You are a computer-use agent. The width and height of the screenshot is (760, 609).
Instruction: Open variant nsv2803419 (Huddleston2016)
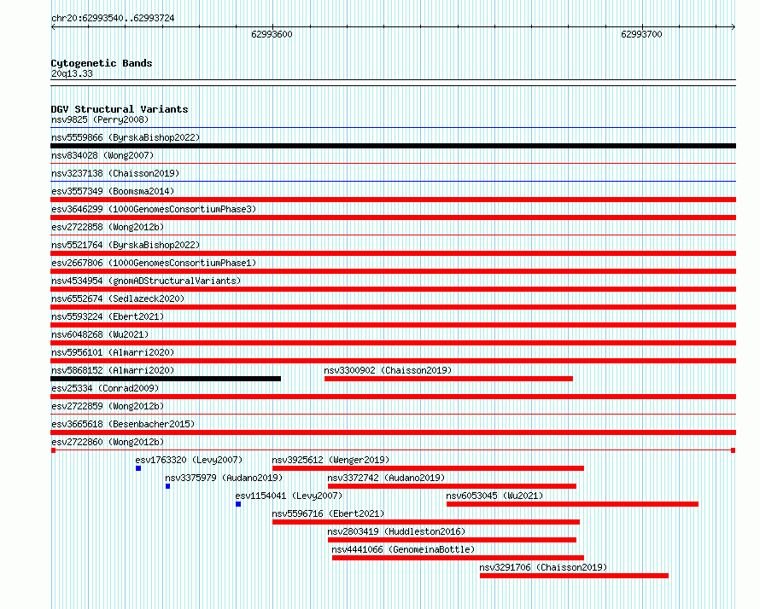[396, 531]
